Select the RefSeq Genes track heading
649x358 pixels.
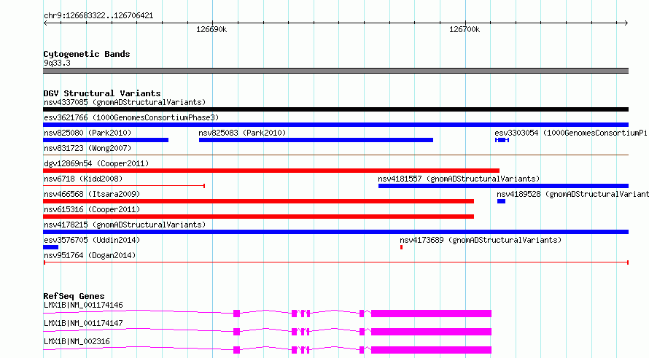coord(74,296)
